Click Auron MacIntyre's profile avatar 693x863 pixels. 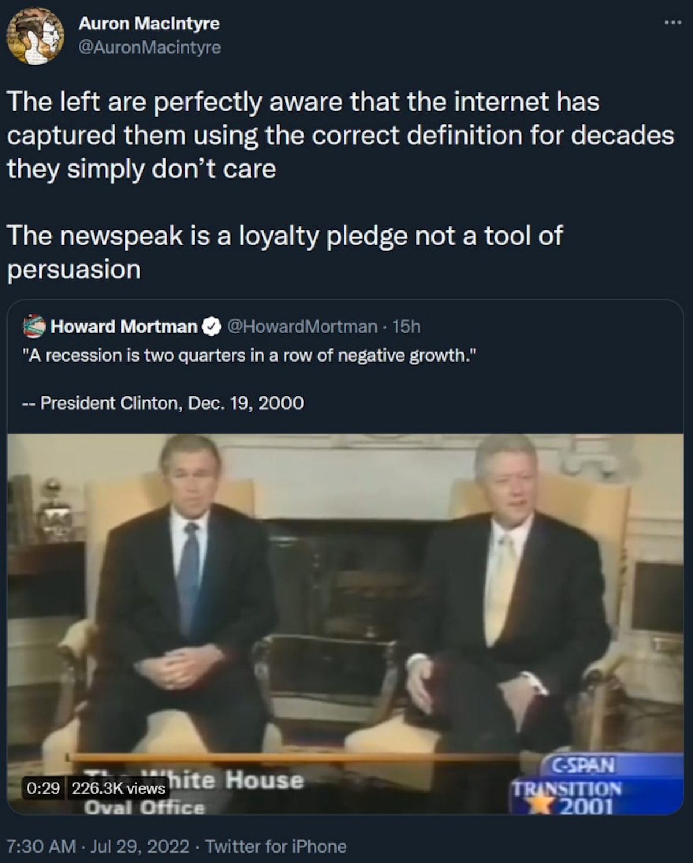pyautogui.click(x=35, y=36)
